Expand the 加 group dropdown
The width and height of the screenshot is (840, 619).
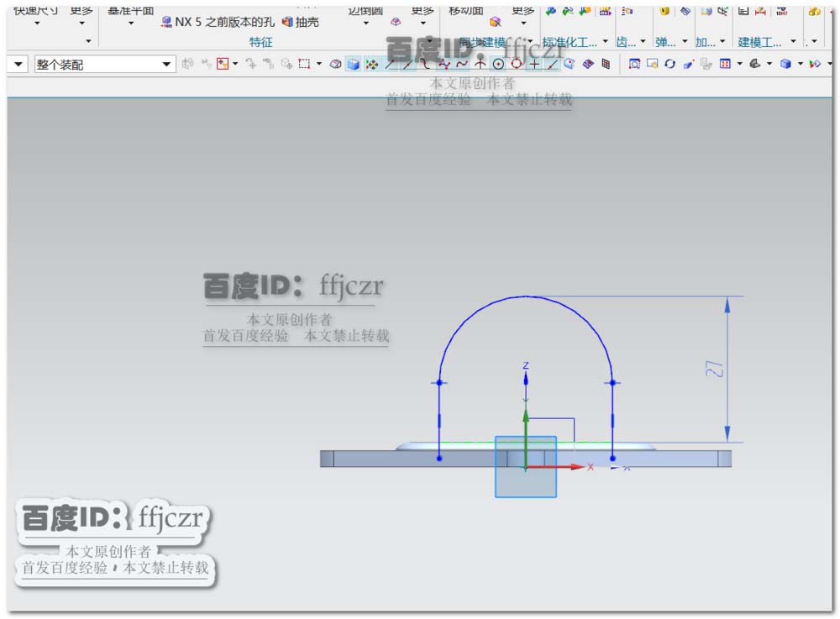[722, 41]
